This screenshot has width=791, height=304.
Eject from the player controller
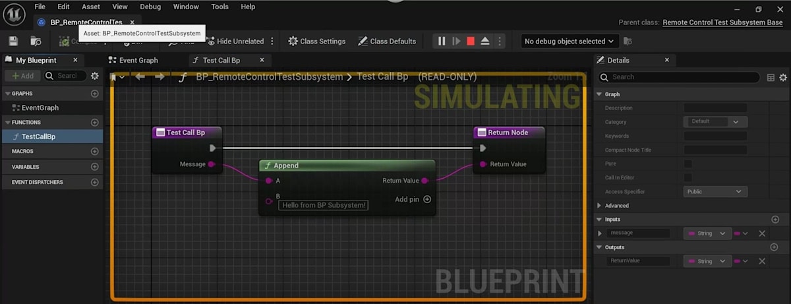click(485, 41)
